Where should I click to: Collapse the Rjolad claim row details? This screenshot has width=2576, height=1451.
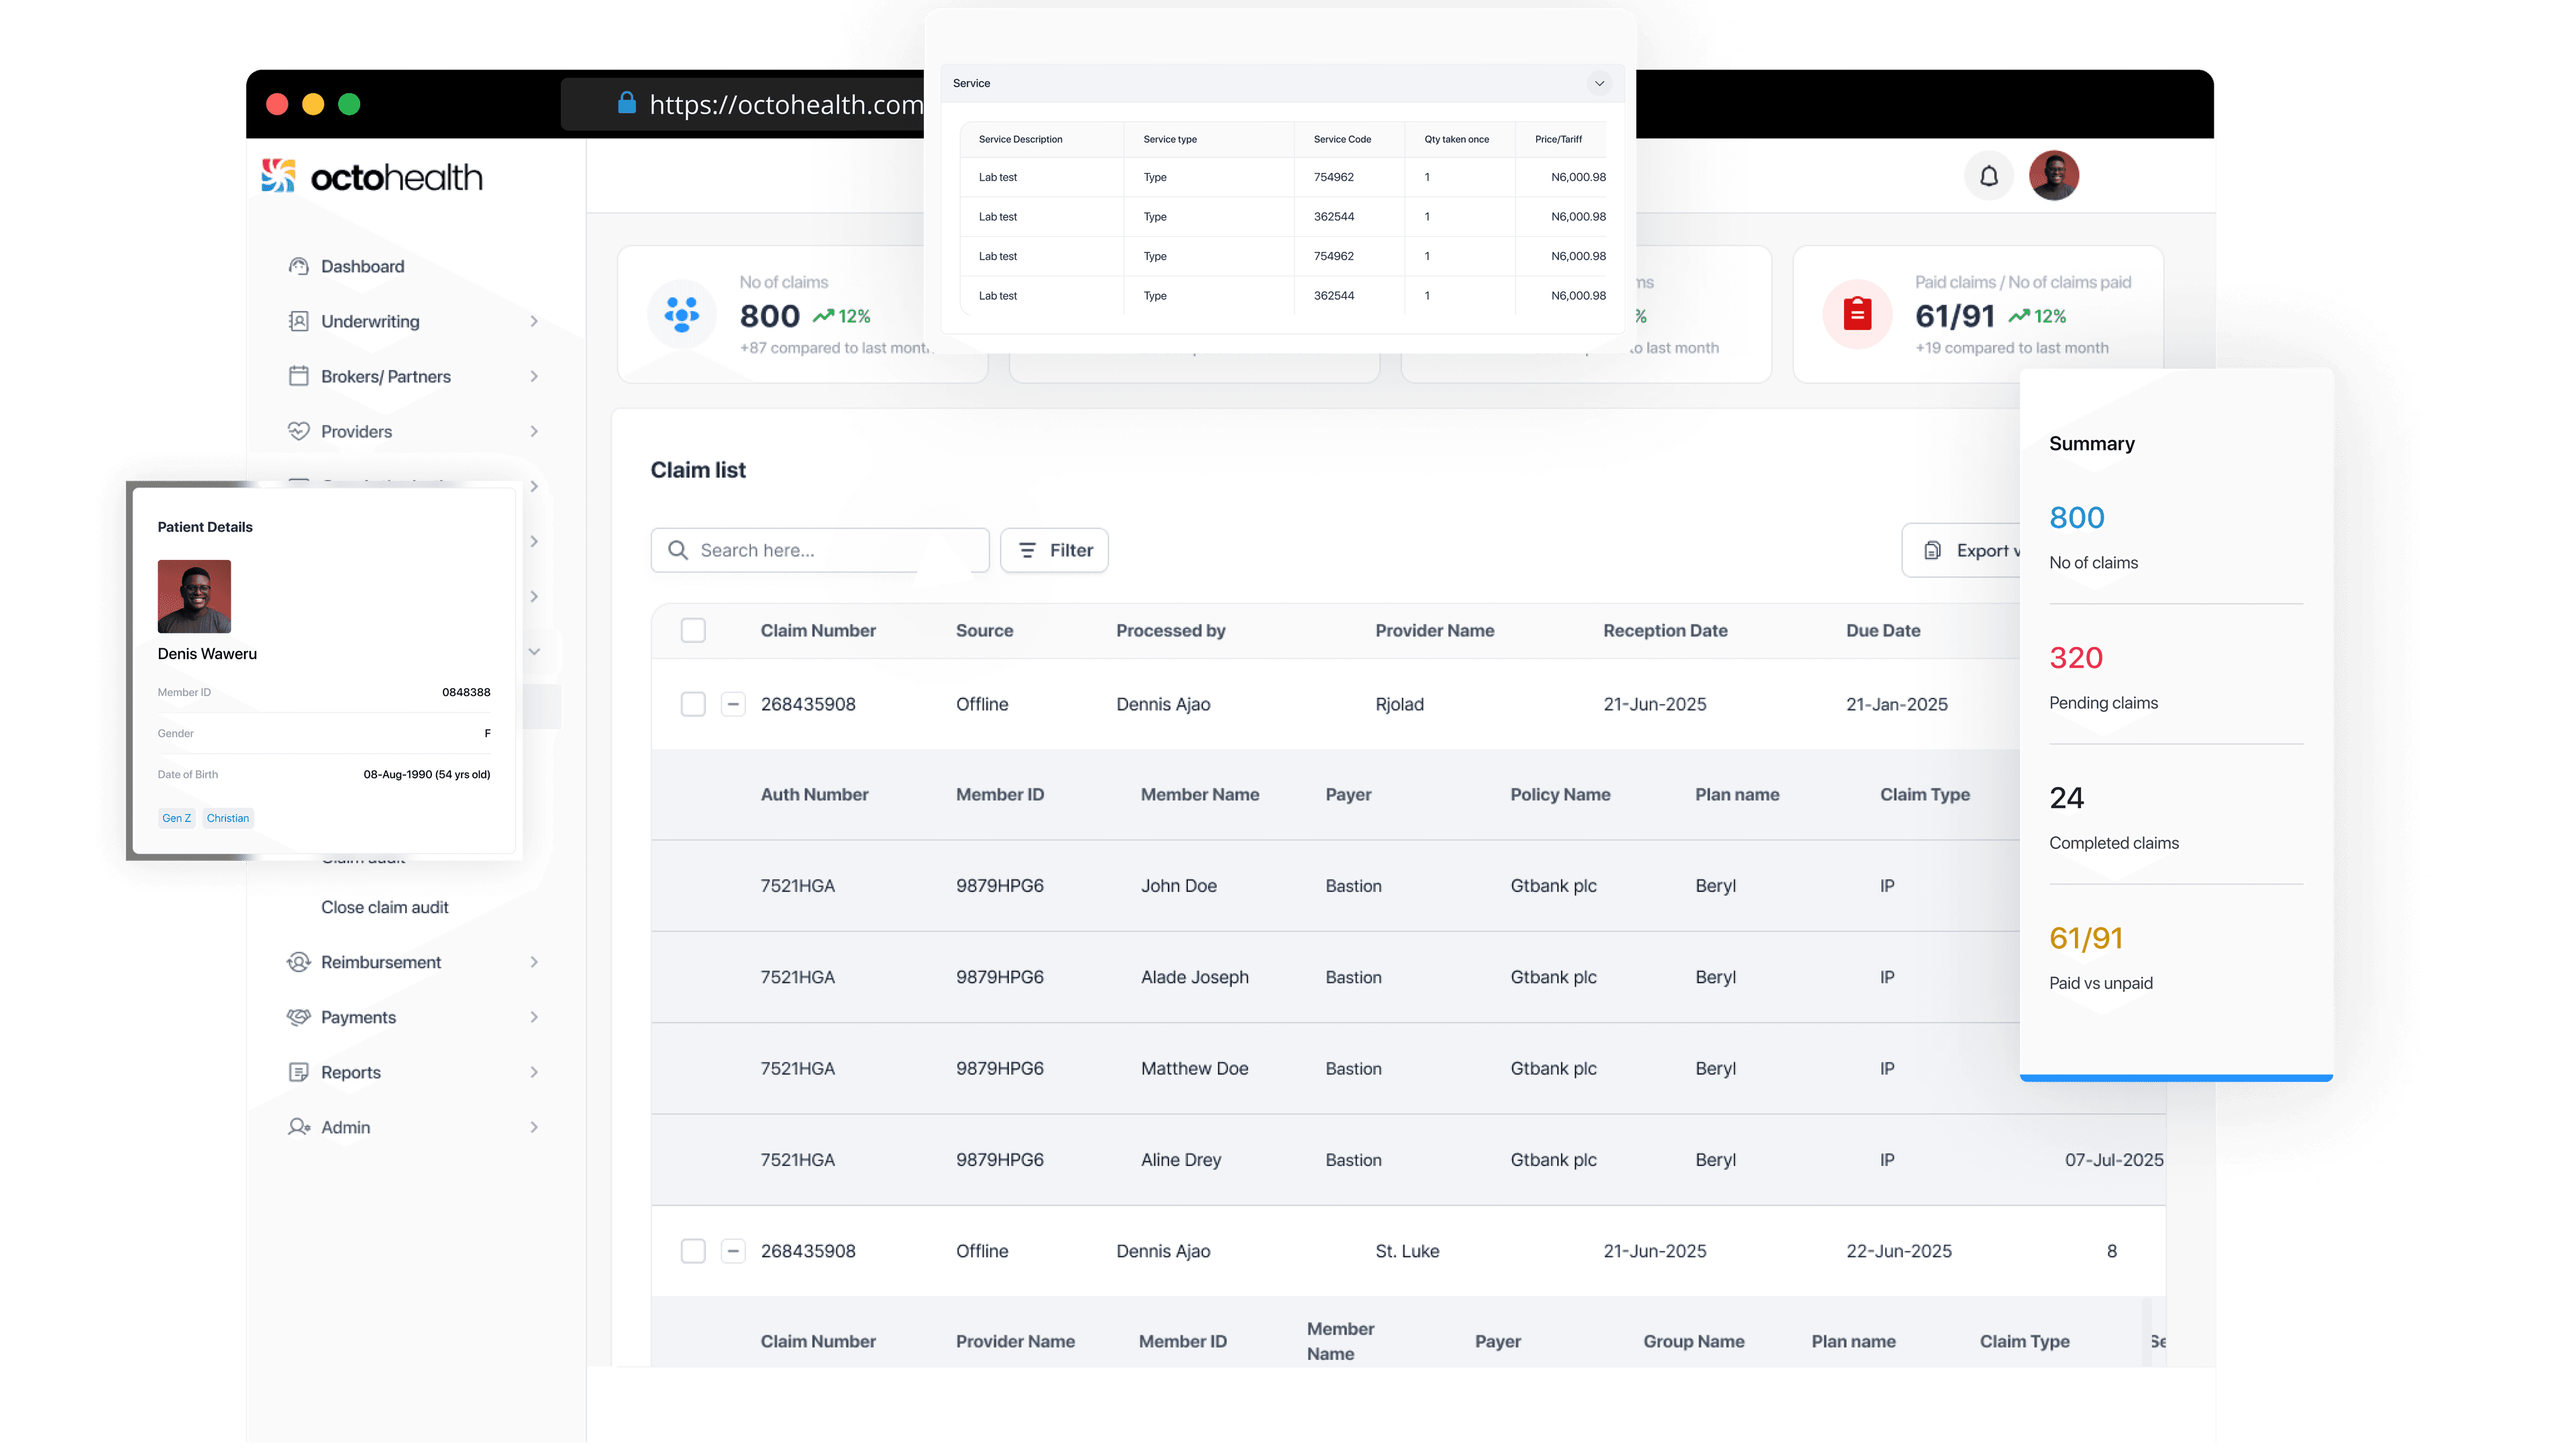(x=733, y=703)
